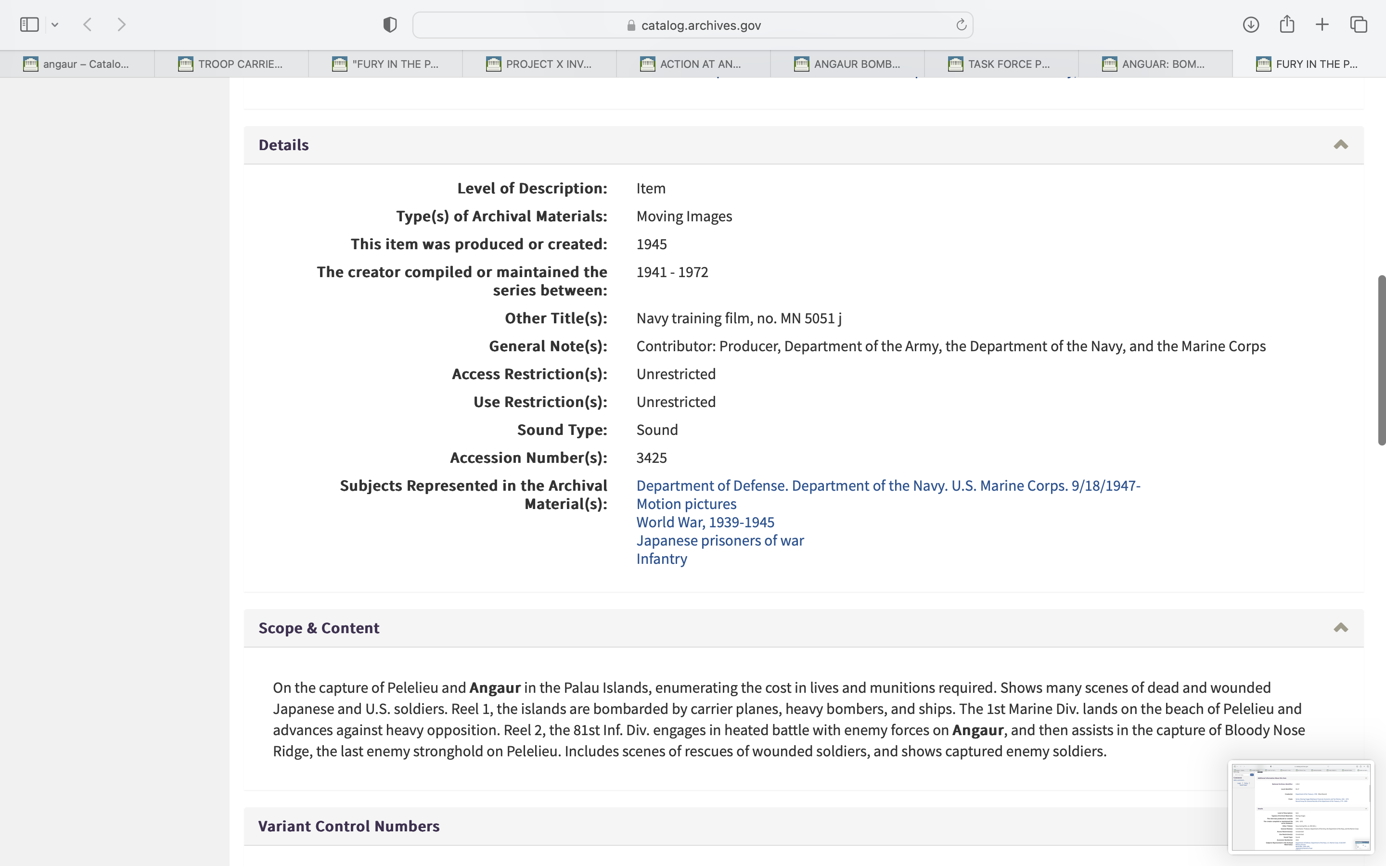Open a new tab with the plus icon
The height and width of the screenshot is (866, 1386).
coord(1322,25)
